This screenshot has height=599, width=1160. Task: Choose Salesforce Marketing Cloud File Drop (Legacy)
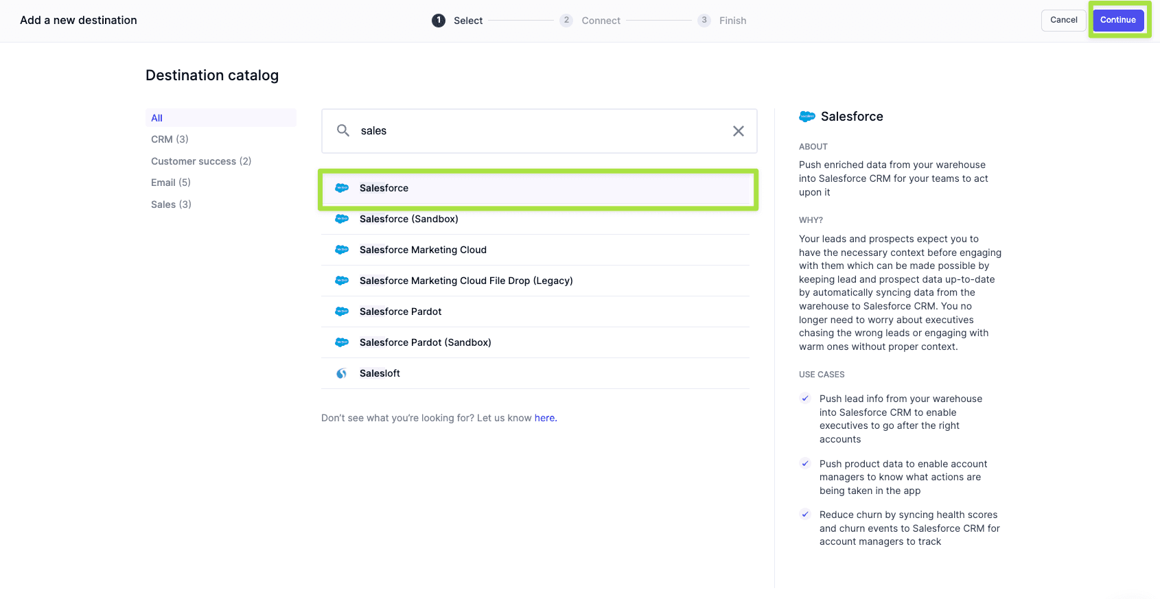tap(466, 281)
